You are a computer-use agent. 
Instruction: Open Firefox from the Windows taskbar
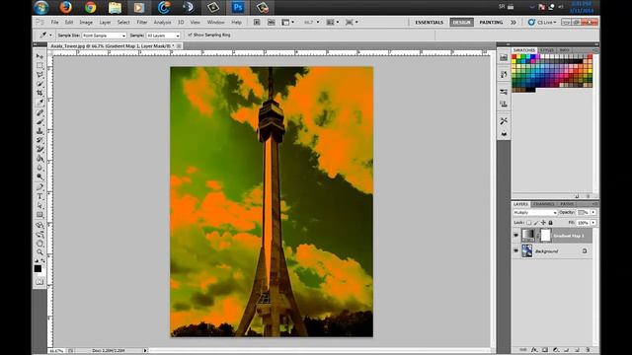tap(65, 7)
